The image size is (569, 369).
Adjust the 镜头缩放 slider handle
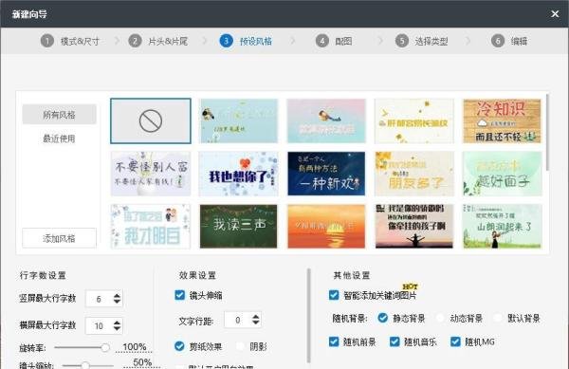[85, 365]
